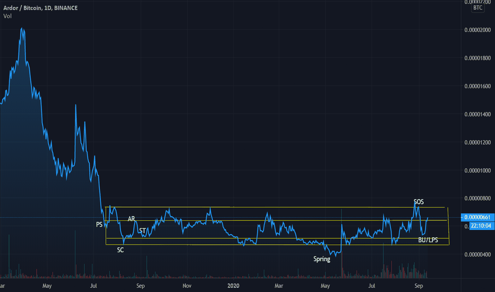Select the PS annotation label

point(99,225)
